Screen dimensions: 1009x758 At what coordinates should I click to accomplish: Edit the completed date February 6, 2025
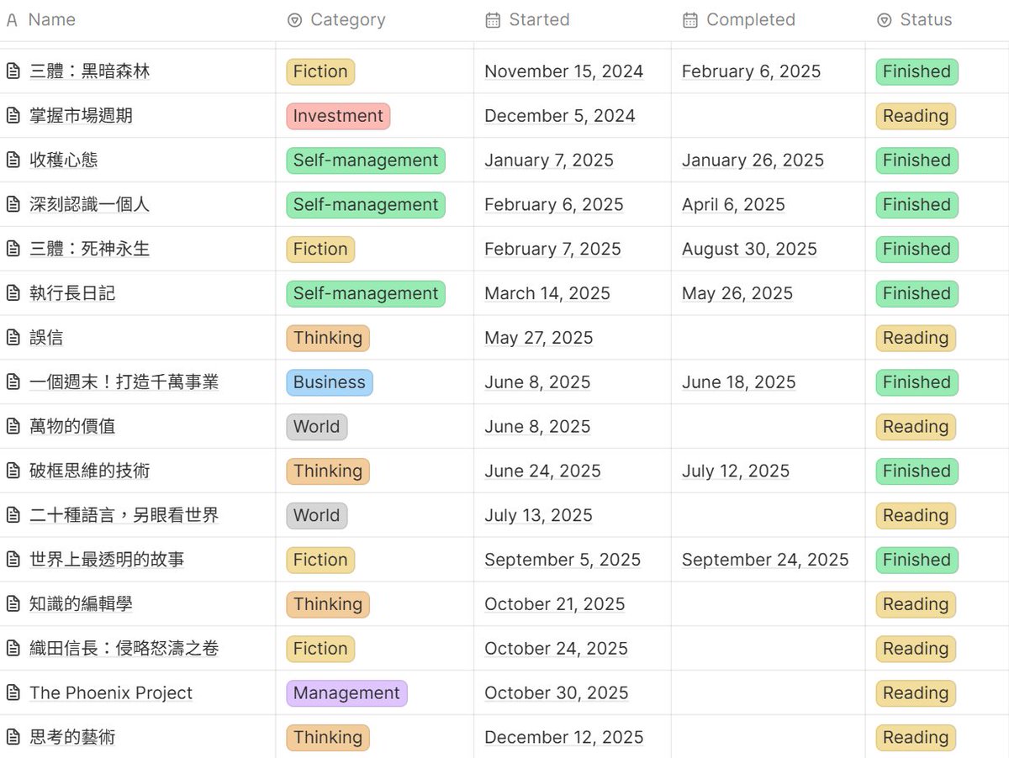click(751, 71)
